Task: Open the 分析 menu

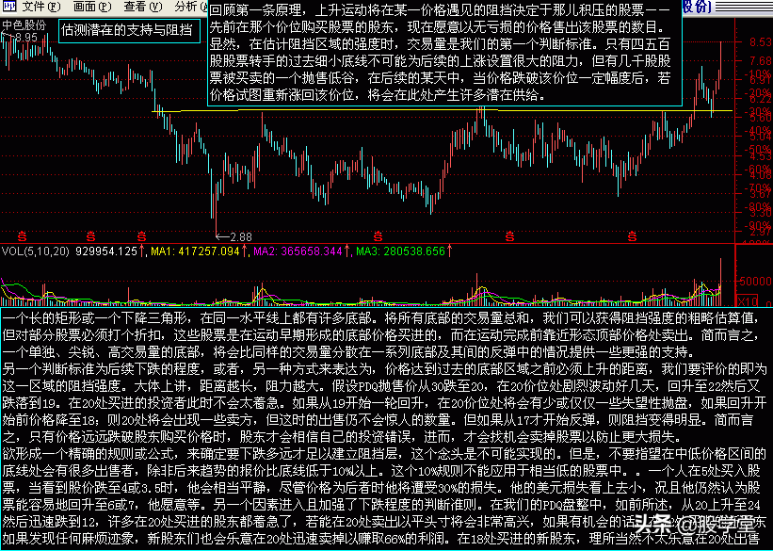Action: [x=190, y=7]
